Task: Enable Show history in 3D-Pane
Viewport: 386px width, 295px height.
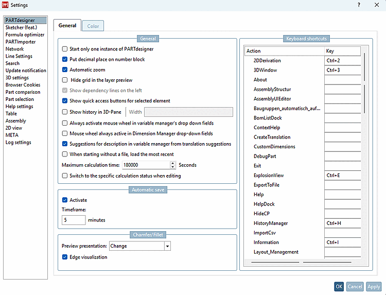Action: [65, 112]
